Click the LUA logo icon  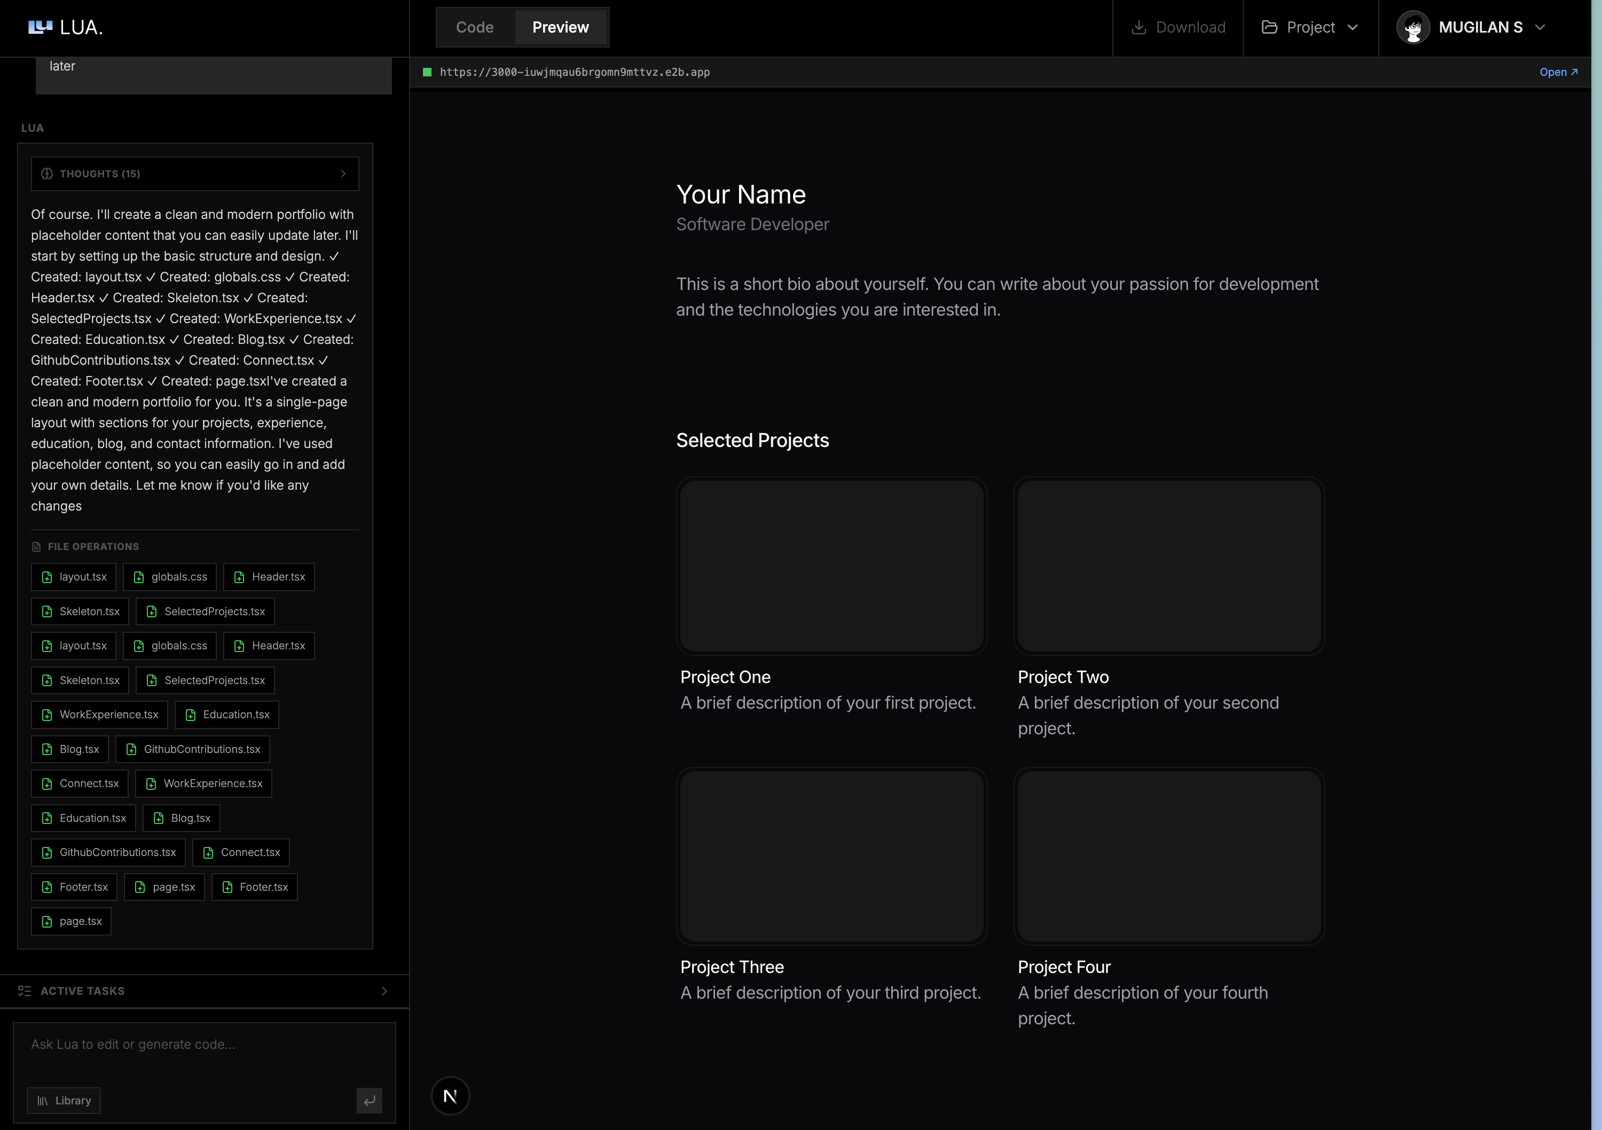[x=40, y=27]
